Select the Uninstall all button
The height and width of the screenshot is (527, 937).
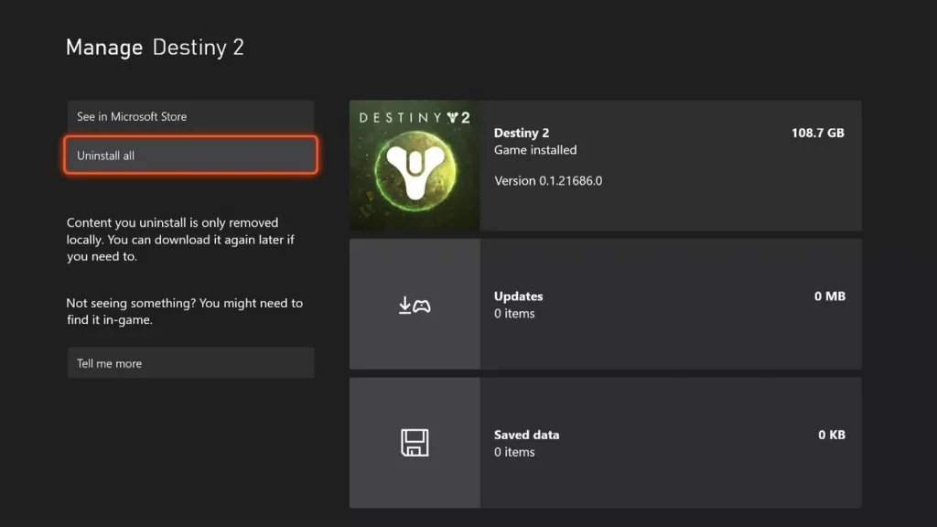tap(189, 155)
